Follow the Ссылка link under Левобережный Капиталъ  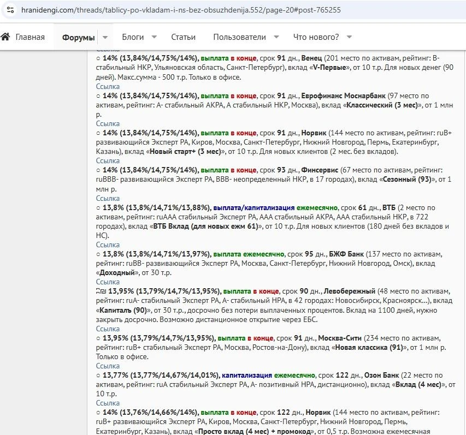click(x=108, y=329)
